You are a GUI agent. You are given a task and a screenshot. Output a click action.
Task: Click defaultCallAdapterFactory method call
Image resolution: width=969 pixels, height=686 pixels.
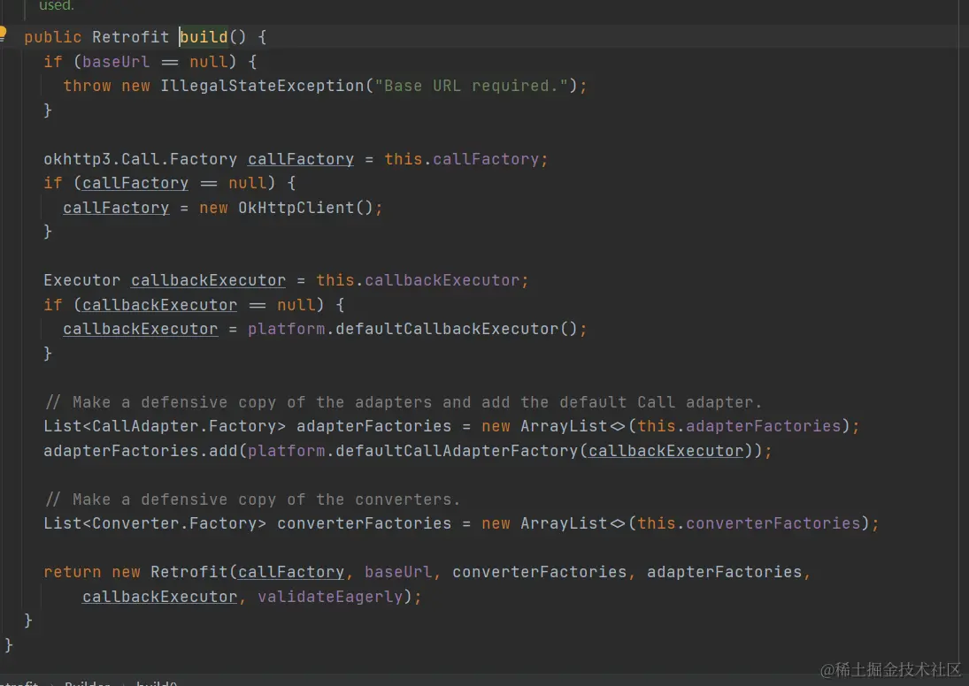(x=456, y=451)
